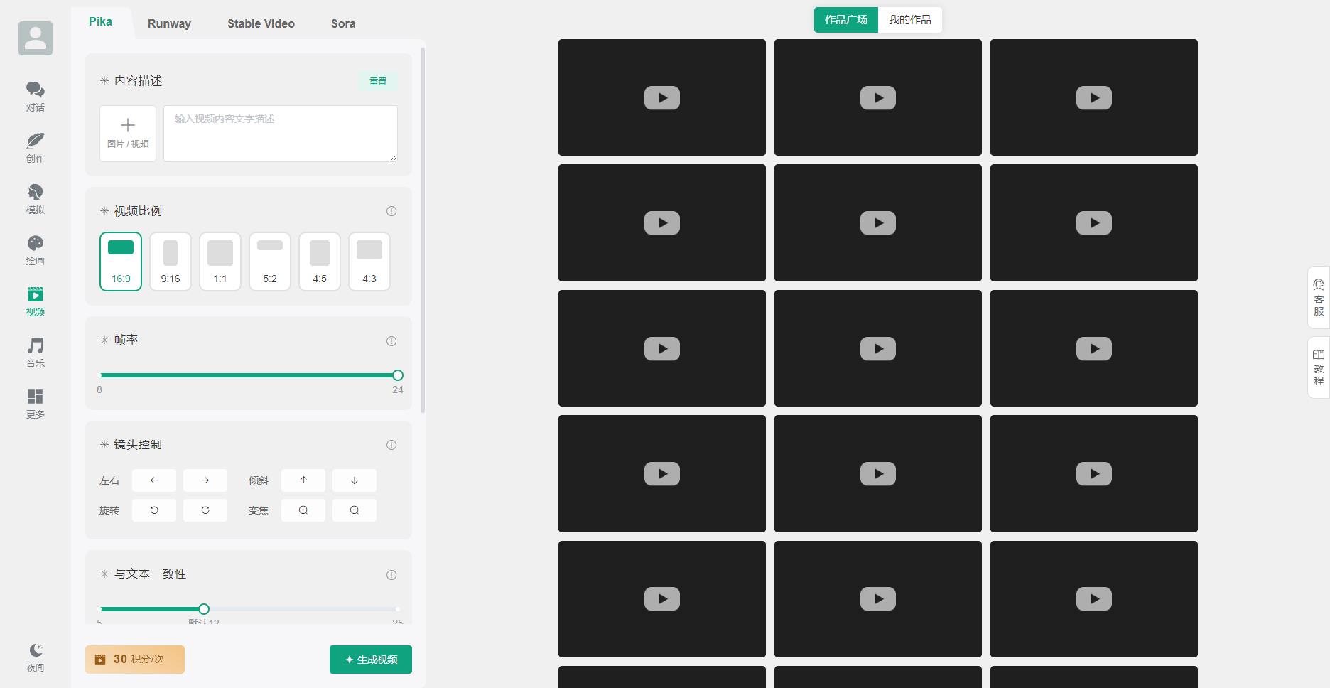This screenshot has width=1330, height=688.
Task: Expand the 帧率 info tooltip
Action: [x=391, y=341]
